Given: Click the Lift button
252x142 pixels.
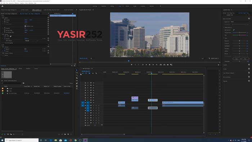Looking at the screenshot, I should coord(161,65).
